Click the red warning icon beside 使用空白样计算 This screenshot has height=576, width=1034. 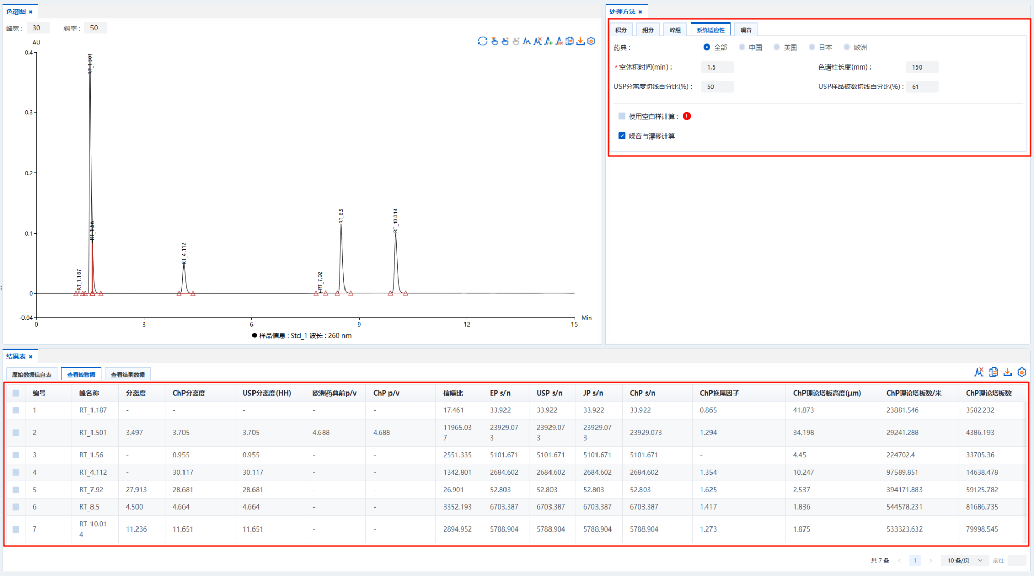(x=686, y=116)
